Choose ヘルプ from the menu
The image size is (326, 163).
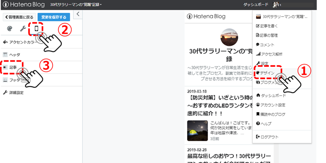coord(282,124)
